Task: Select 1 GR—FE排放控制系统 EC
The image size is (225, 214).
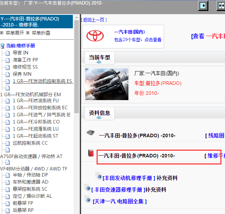Action: pyautogui.click(x=40, y=108)
